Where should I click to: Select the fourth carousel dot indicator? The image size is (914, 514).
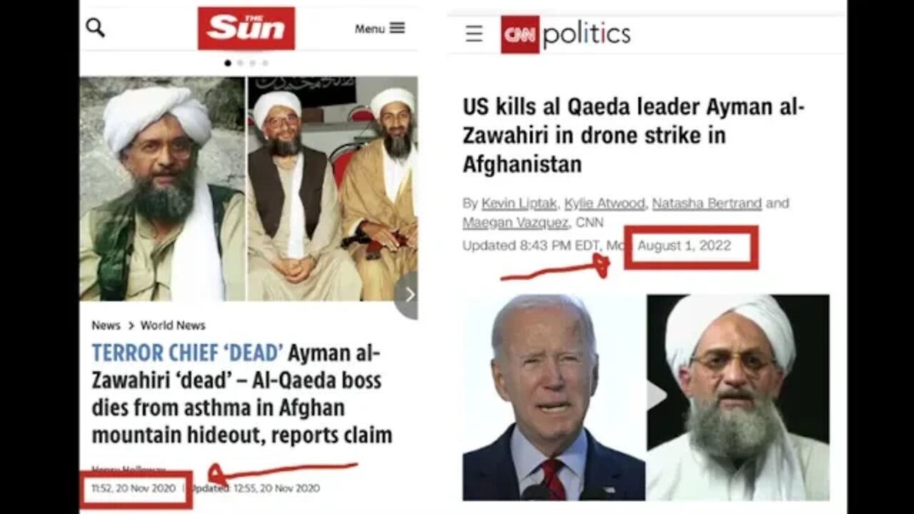(x=265, y=63)
